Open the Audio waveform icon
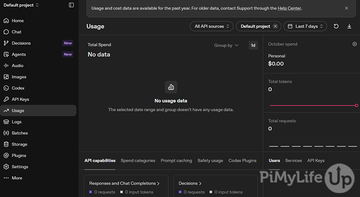360x197 pixels. 6,66
